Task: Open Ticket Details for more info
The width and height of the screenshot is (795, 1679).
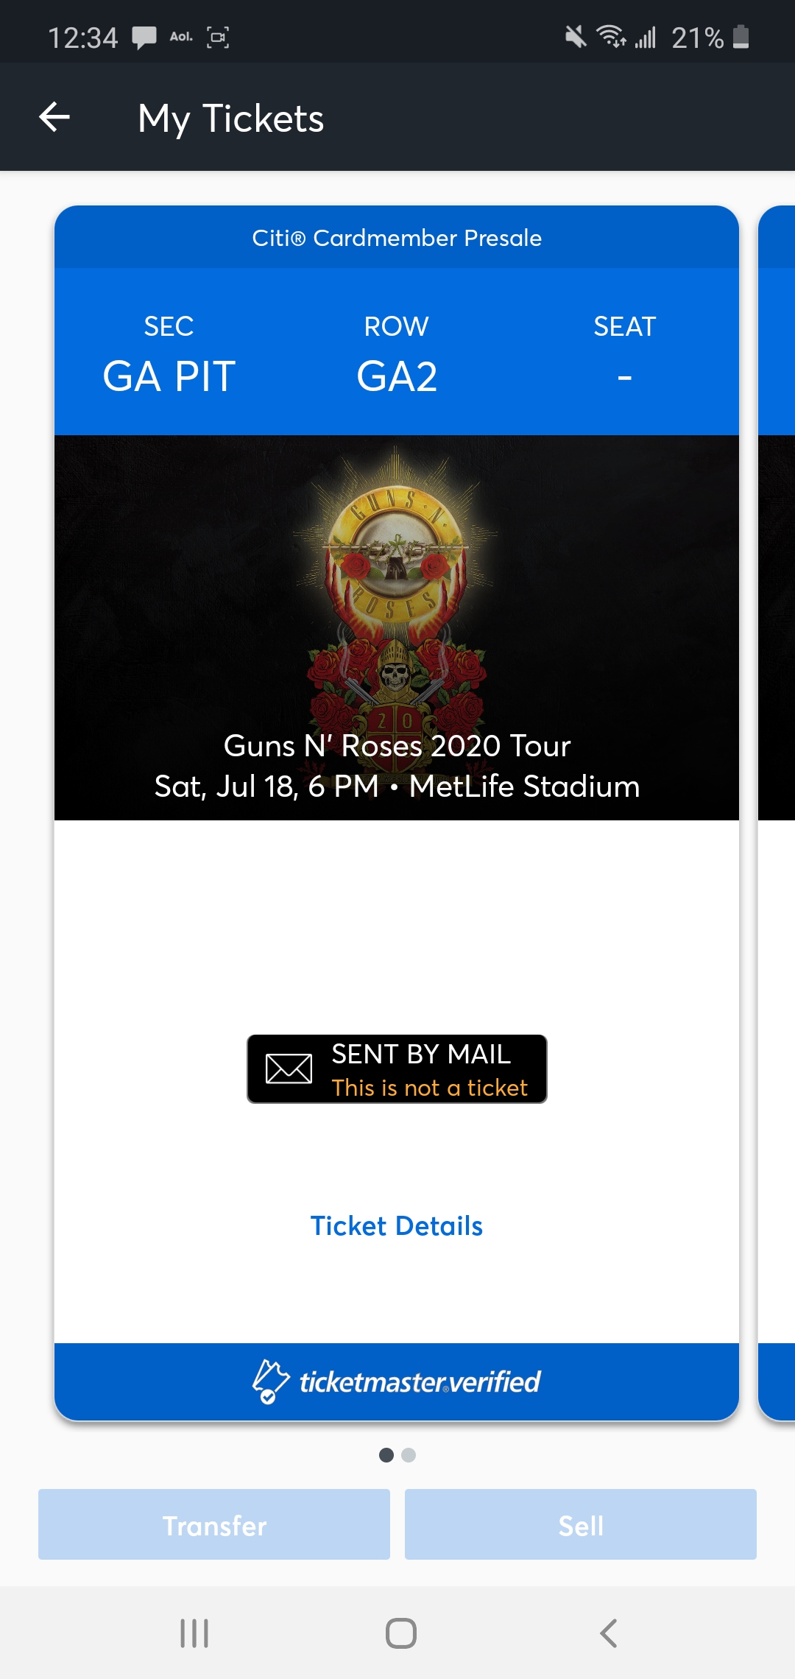Action: (x=397, y=1225)
